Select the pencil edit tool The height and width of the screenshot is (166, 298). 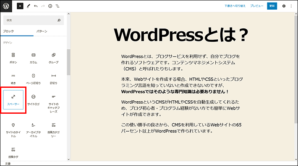coord(28,6)
